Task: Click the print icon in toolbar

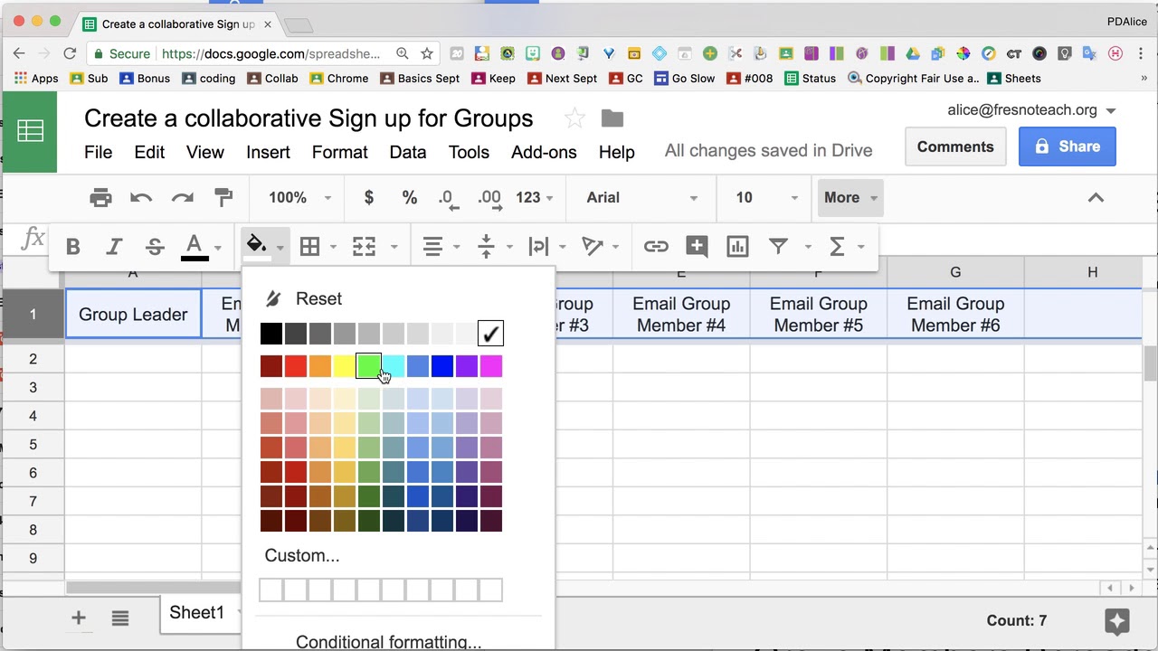Action: [x=100, y=197]
